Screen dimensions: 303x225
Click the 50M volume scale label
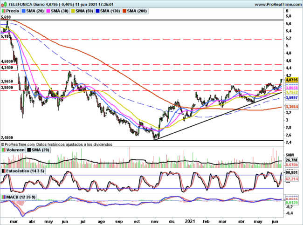point(289,155)
